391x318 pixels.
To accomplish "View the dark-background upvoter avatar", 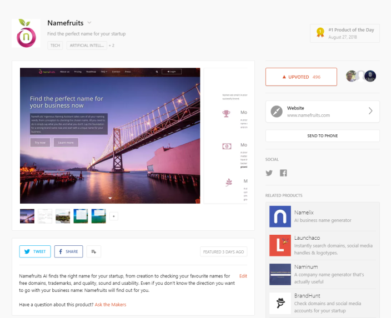I will pyautogui.click(x=370, y=76).
